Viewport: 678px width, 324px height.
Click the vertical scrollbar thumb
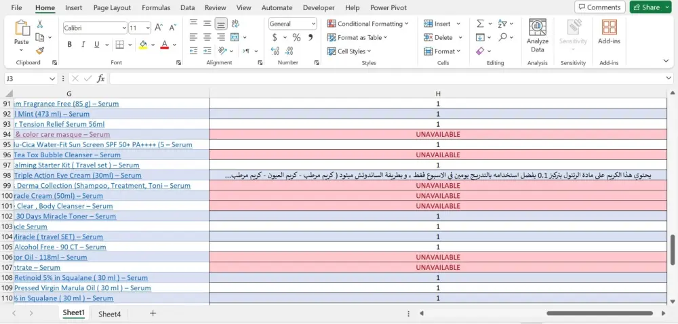673,249
